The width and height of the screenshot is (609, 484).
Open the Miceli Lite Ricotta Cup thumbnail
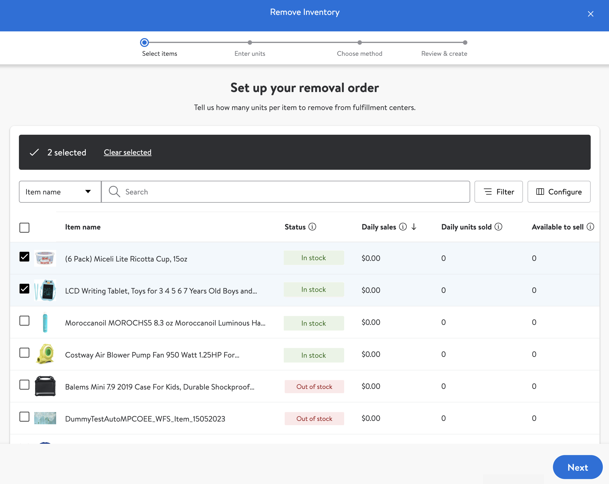point(45,258)
